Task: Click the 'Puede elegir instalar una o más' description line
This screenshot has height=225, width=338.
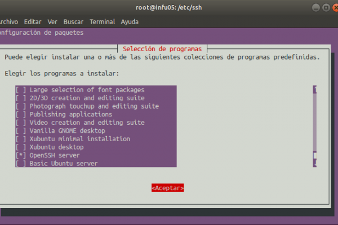Action: coord(162,57)
